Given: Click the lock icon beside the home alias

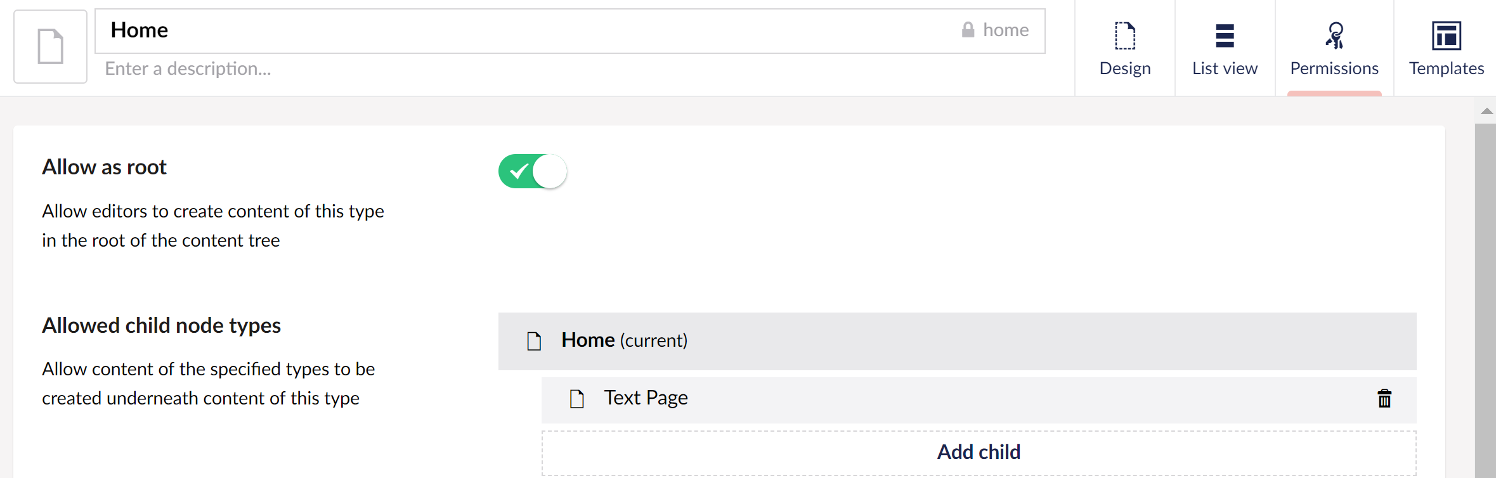Looking at the screenshot, I should click(x=968, y=30).
